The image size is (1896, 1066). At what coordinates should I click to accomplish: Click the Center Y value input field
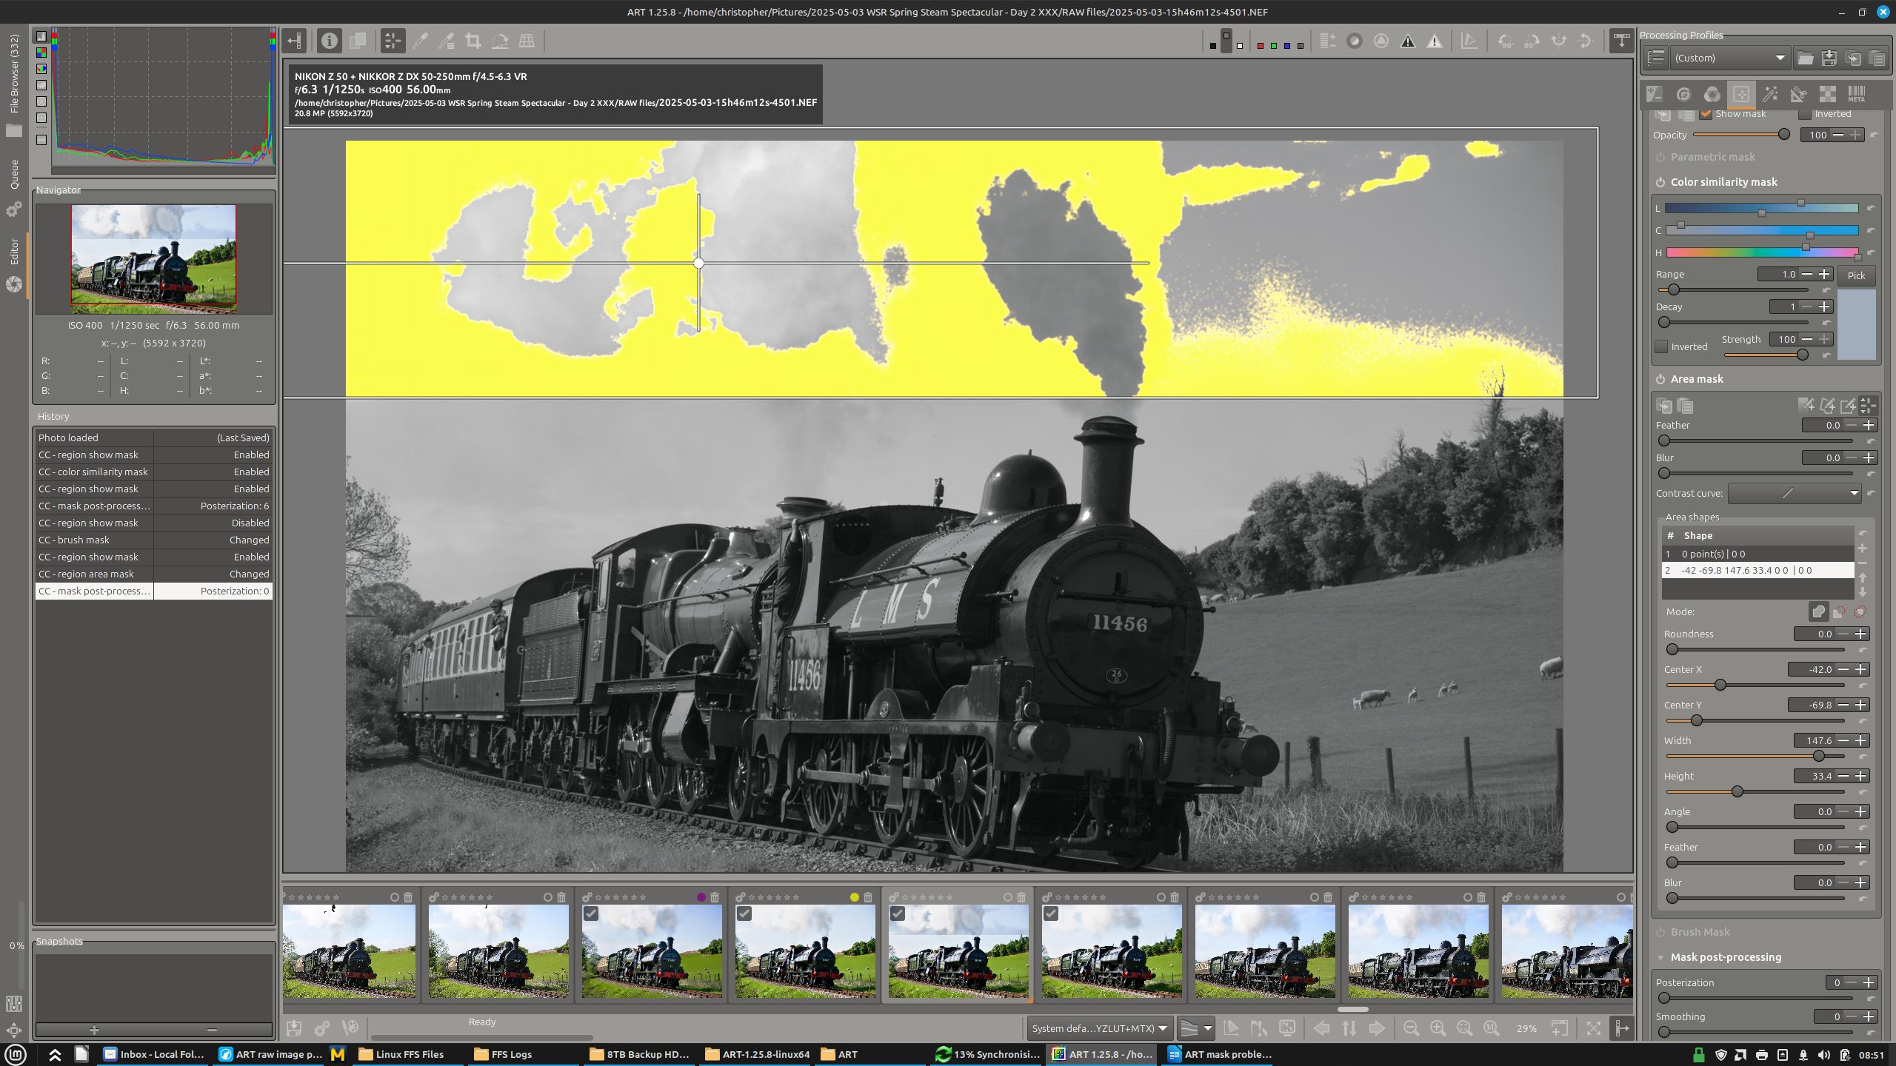pos(1810,705)
